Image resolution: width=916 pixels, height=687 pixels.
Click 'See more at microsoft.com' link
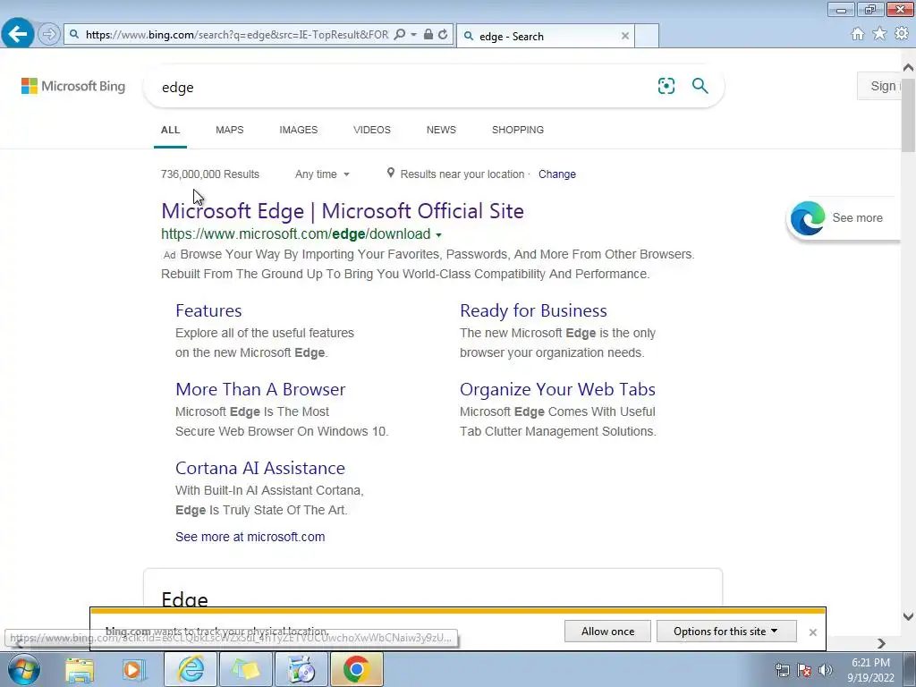coord(250,537)
